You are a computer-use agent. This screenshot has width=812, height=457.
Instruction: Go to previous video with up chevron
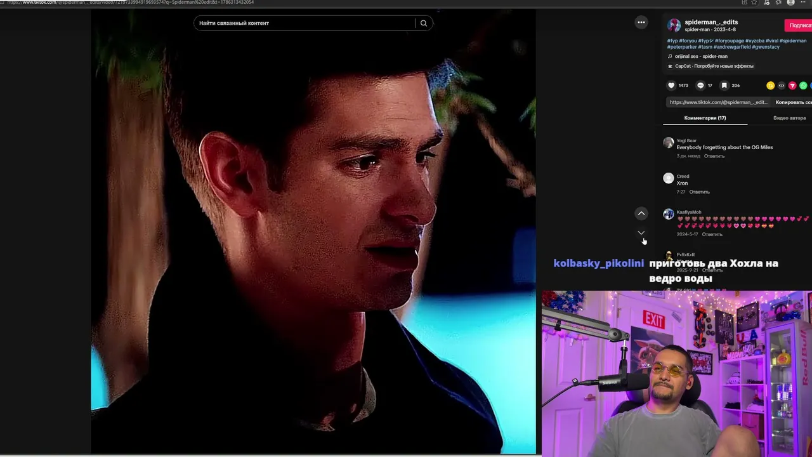tap(641, 213)
